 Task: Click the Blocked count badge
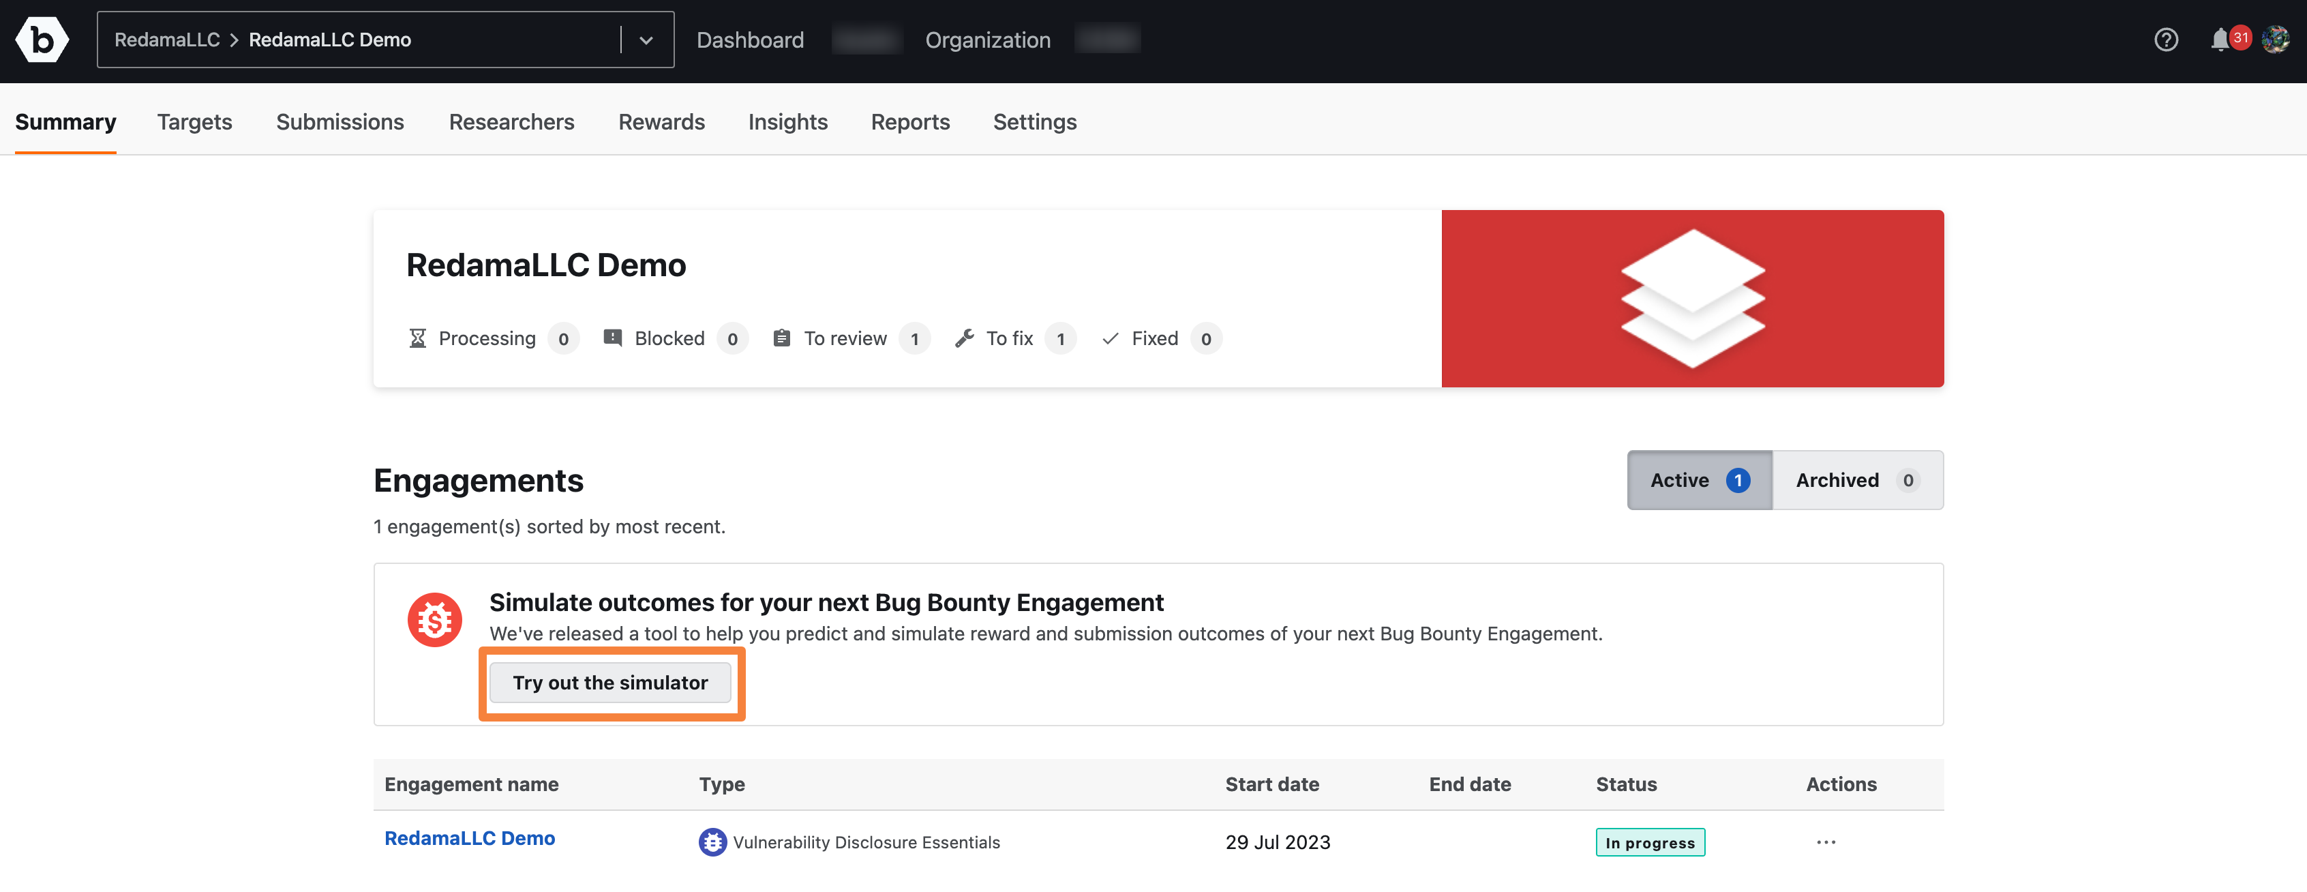[x=733, y=338]
